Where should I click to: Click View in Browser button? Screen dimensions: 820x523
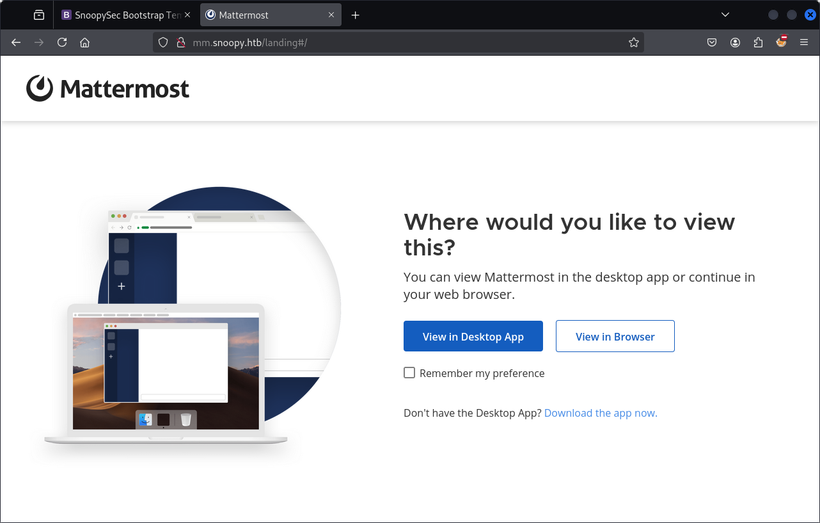point(615,336)
